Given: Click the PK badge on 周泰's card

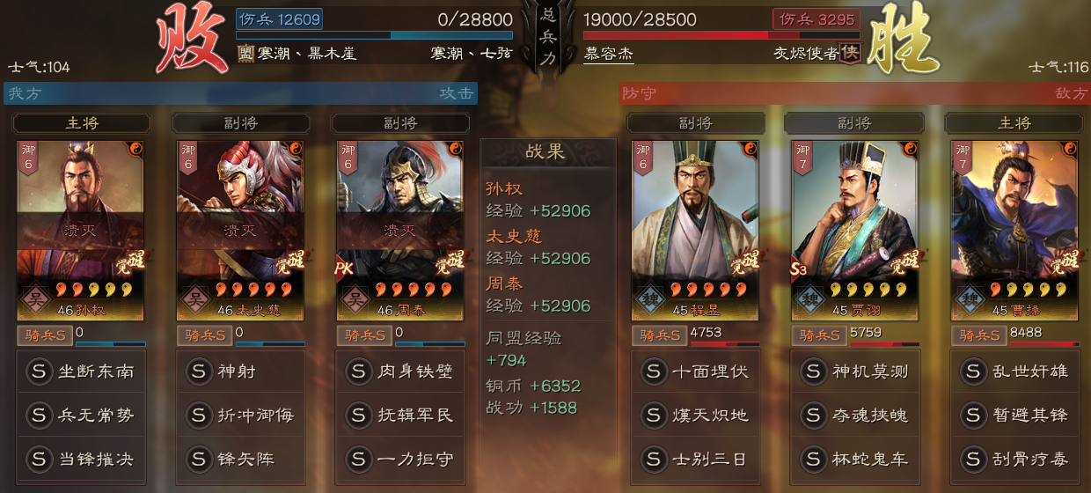Looking at the screenshot, I should coord(343,269).
